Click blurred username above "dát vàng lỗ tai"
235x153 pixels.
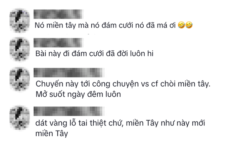click(x=69, y=111)
